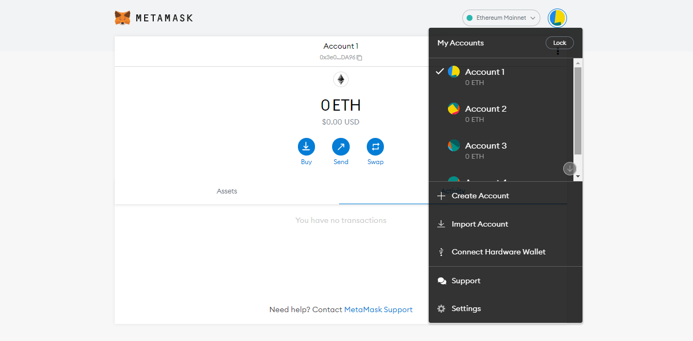Click the Ethereum logo icon
This screenshot has width=693, height=341.
click(341, 80)
